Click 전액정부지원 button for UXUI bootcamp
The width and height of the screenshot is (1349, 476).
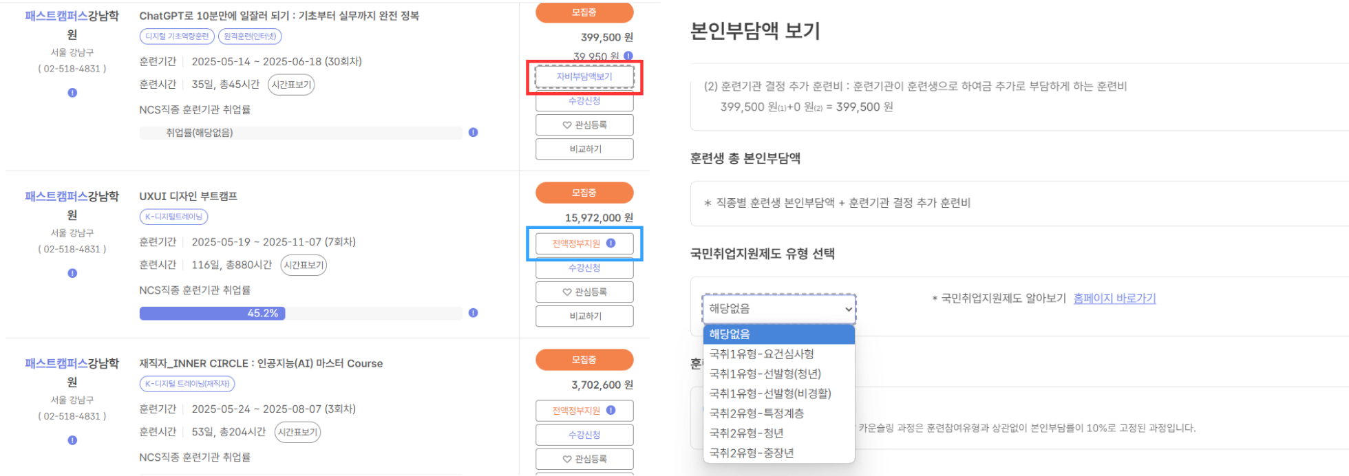pyautogui.click(x=584, y=243)
